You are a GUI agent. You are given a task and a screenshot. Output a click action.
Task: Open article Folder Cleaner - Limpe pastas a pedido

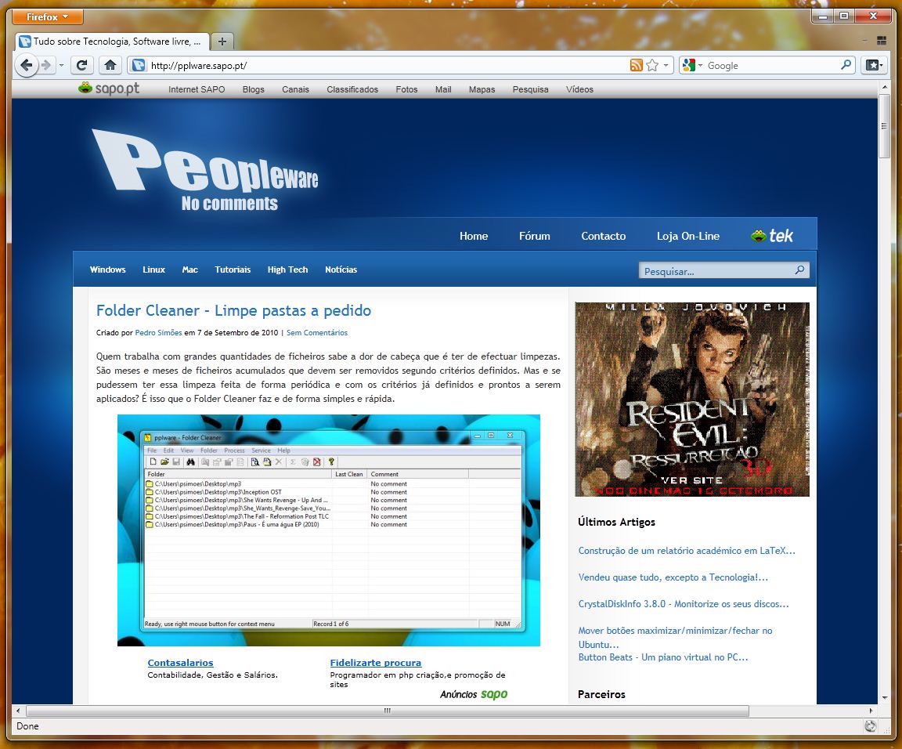point(233,310)
